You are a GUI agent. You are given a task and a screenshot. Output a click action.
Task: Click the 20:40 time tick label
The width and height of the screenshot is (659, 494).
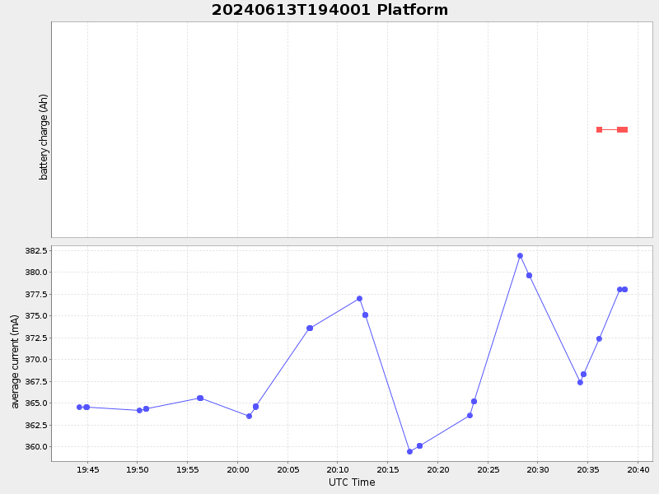(638, 470)
